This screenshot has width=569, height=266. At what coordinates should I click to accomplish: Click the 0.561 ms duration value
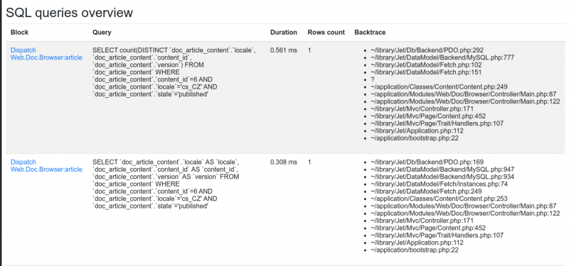pos(283,50)
